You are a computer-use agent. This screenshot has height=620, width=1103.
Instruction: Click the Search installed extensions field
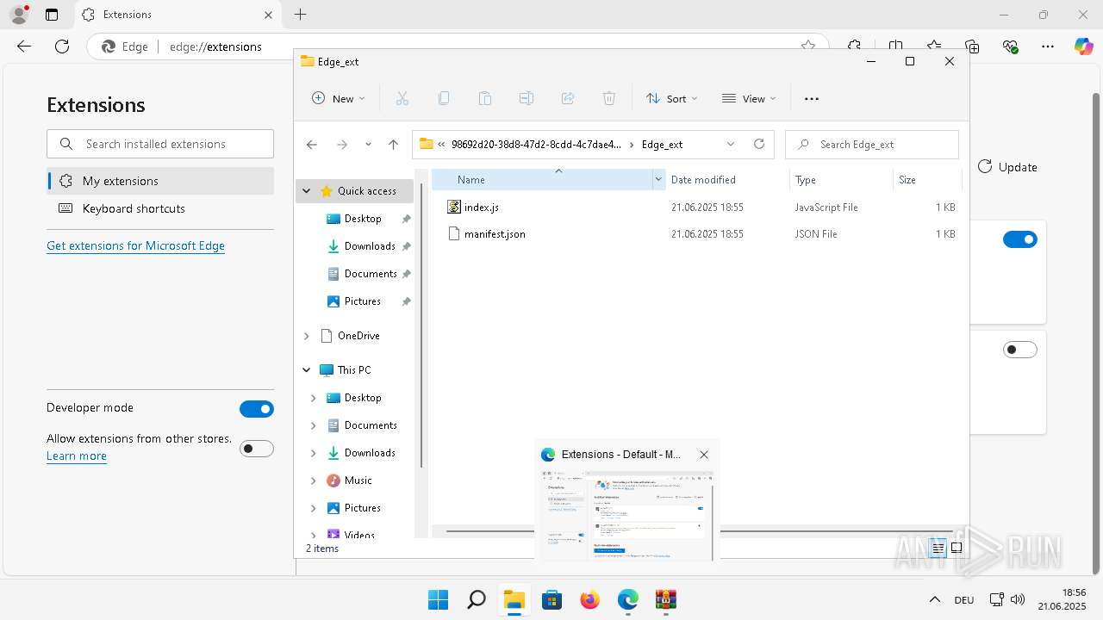pos(160,144)
